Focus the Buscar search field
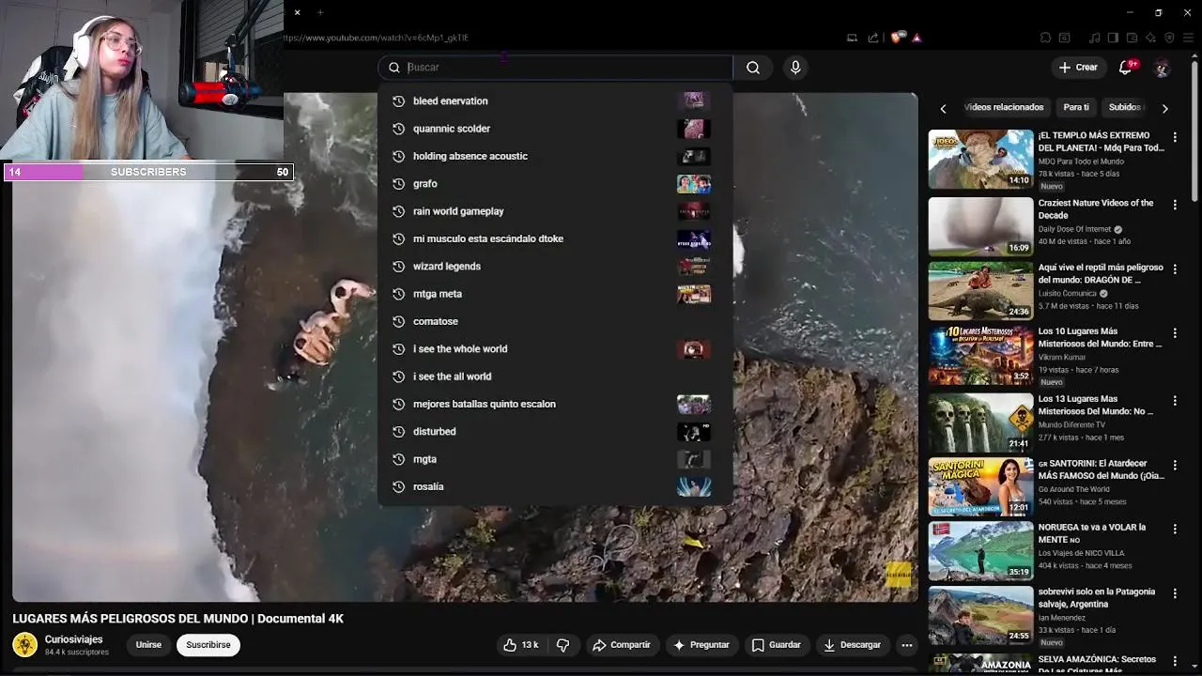The width and height of the screenshot is (1202, 676). [556, 68]
